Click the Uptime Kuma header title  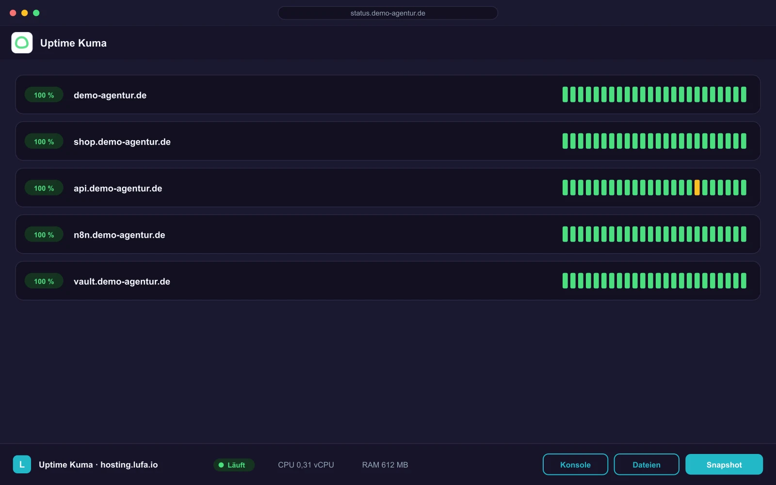coord(73,43)
